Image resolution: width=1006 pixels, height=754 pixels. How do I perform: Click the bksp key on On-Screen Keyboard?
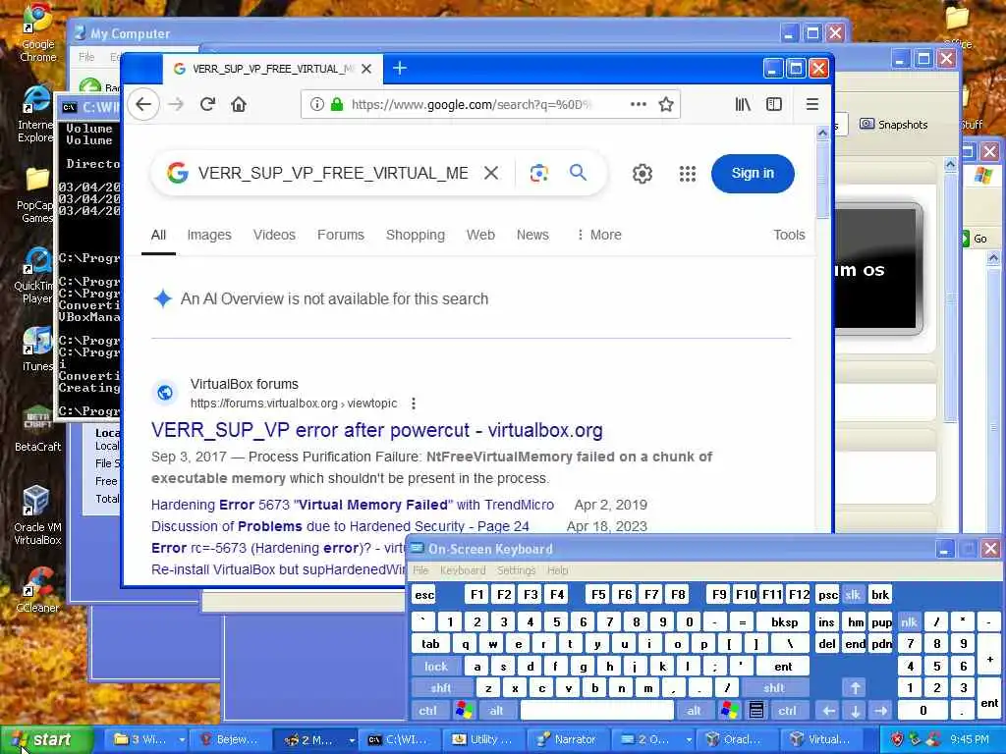[x=784, y=621]
